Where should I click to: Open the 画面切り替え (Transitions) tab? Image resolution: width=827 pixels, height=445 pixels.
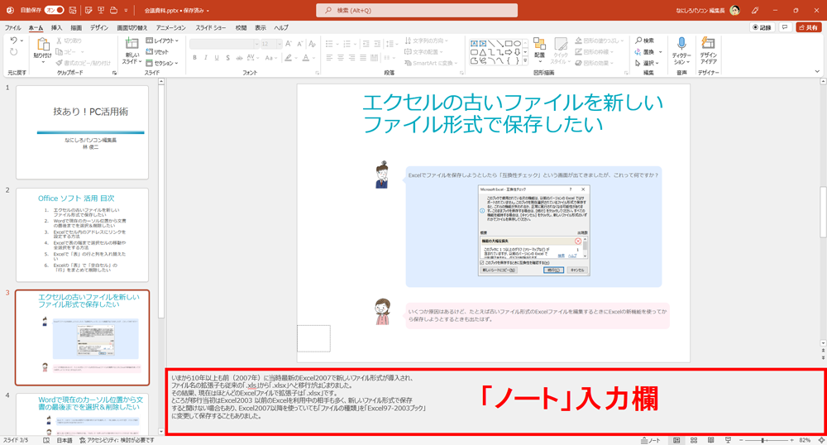(x=131, y=27)
